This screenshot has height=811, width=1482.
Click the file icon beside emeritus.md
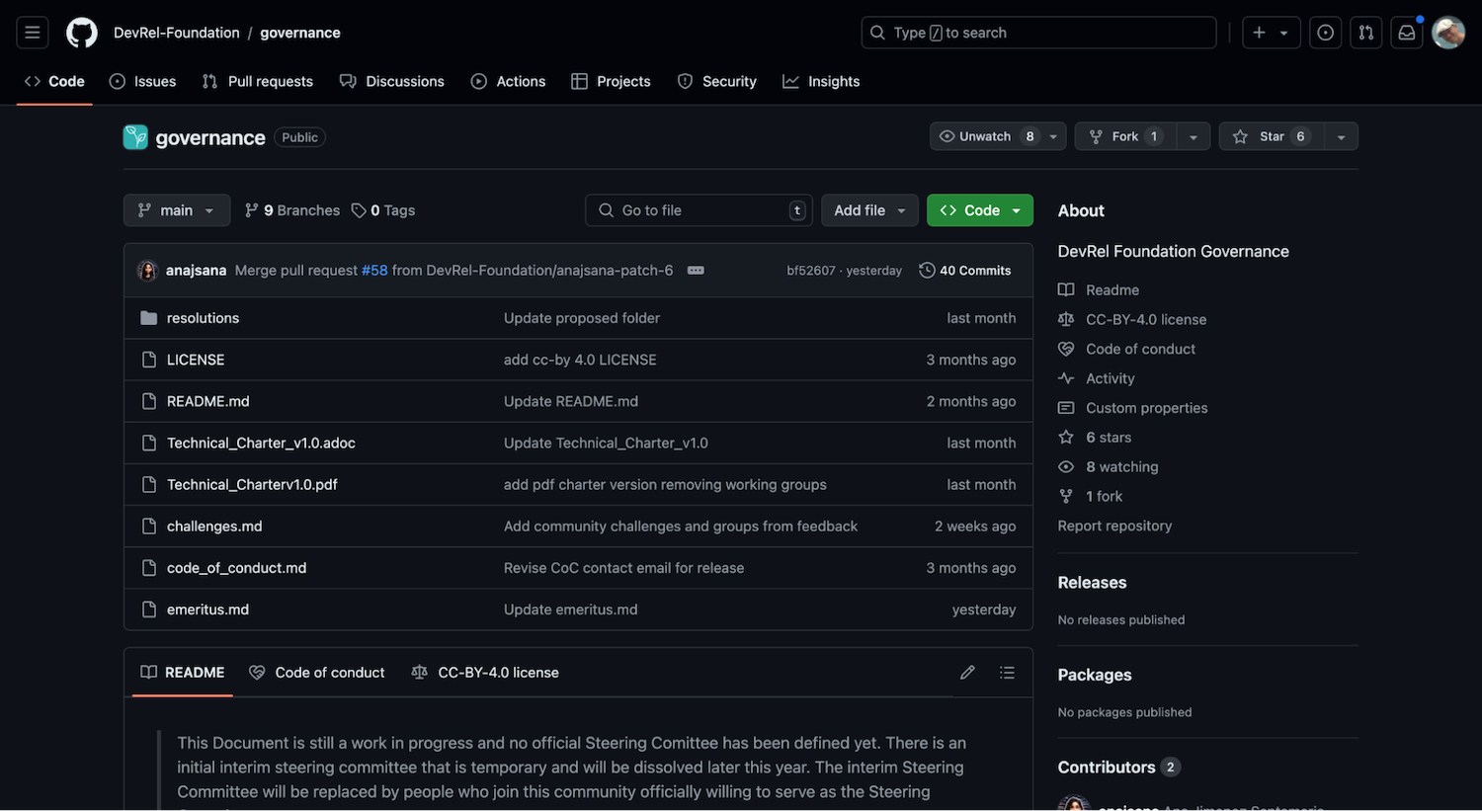tap(149, 609)
